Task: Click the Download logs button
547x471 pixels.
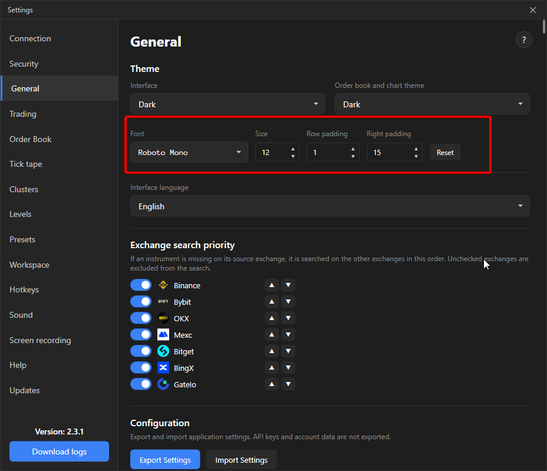Action: click(x=60, y=452)
